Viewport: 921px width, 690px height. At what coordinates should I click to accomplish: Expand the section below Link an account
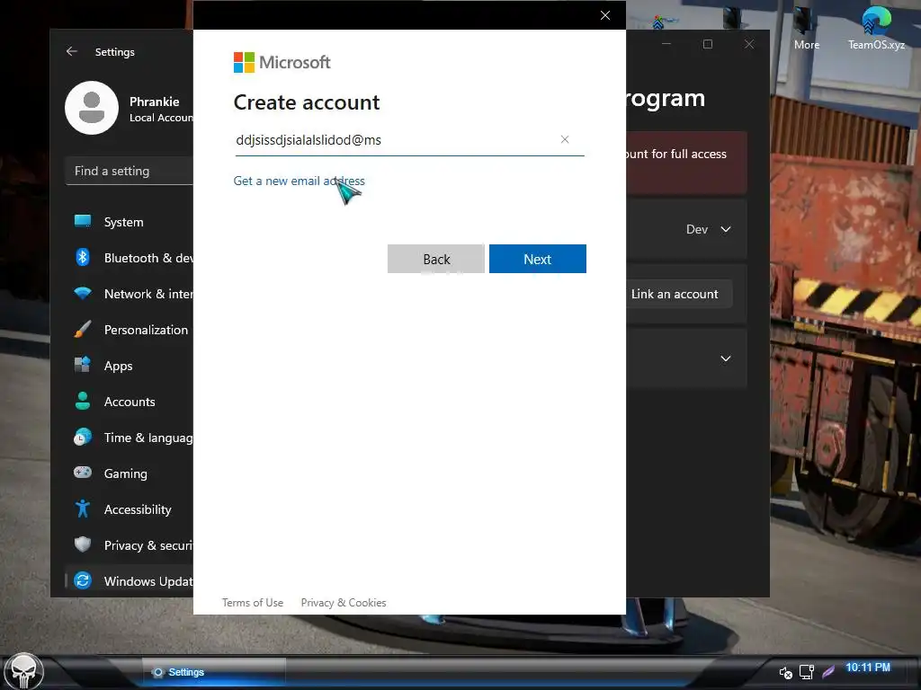(x=726, y=358)
